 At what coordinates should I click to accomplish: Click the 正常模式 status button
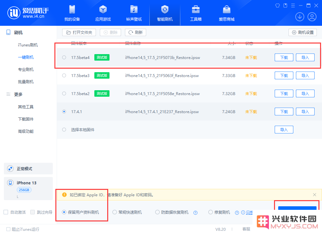tap(28, 169)
